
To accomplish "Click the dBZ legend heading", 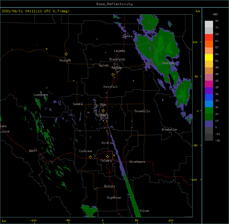I will 215,14.
